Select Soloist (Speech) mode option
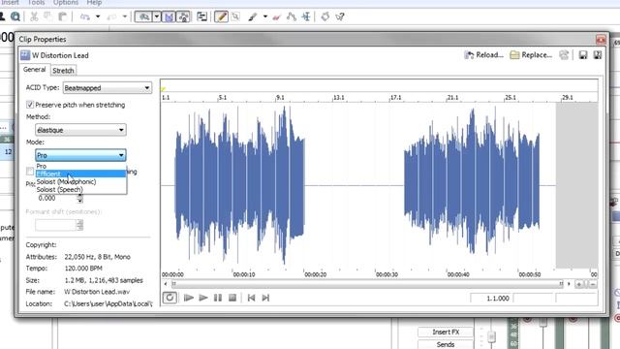 pos(80,190)
